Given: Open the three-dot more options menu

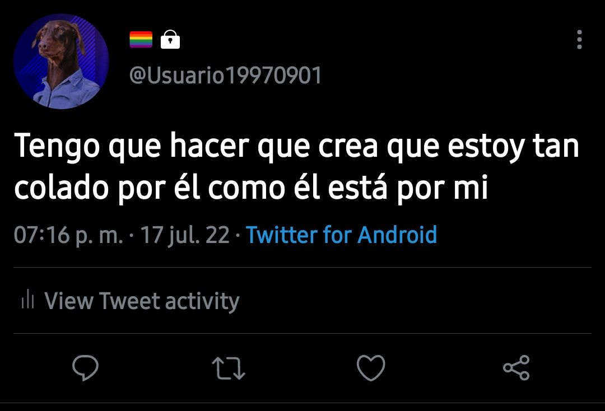Looking at the screenshot, I should point(579,39).
